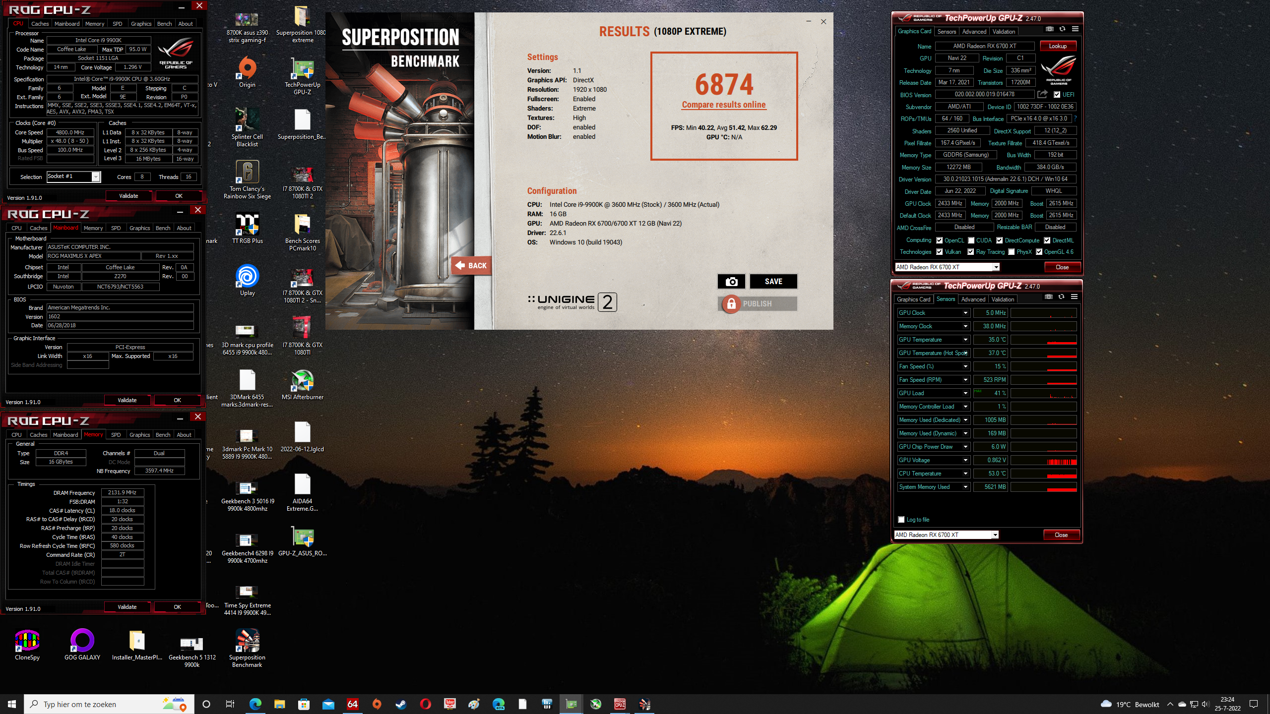Toggle the UEFI checkbox in GPU-Z
Viewport: 1270px width, 714px height.
coord(1057,94)
